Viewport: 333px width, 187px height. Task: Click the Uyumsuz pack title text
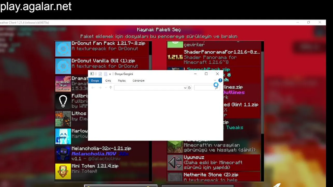[x=194, y=157]
